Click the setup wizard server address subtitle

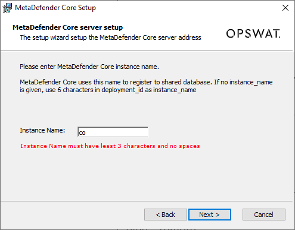point(110,37)
